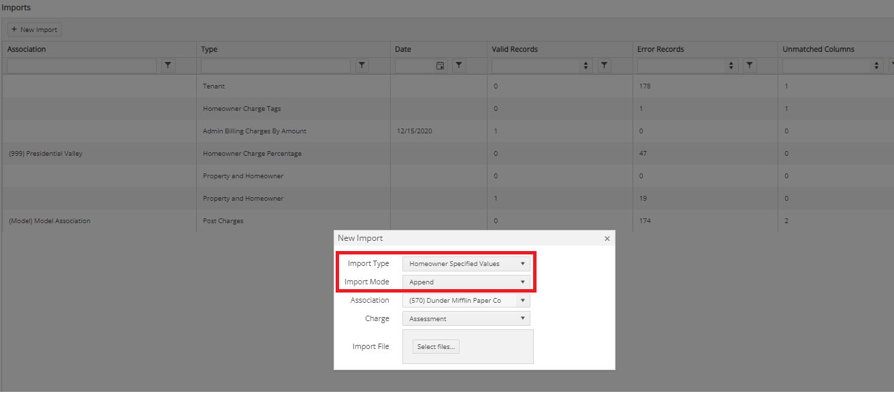Open the Import Mode dropdown
894x415 pixels.
466,282
